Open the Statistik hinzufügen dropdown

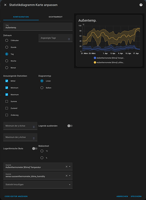pos(38,184)
